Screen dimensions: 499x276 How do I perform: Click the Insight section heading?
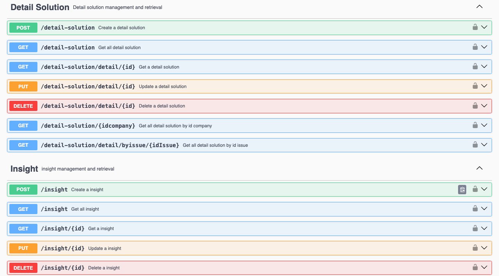[x=24, y=169]
